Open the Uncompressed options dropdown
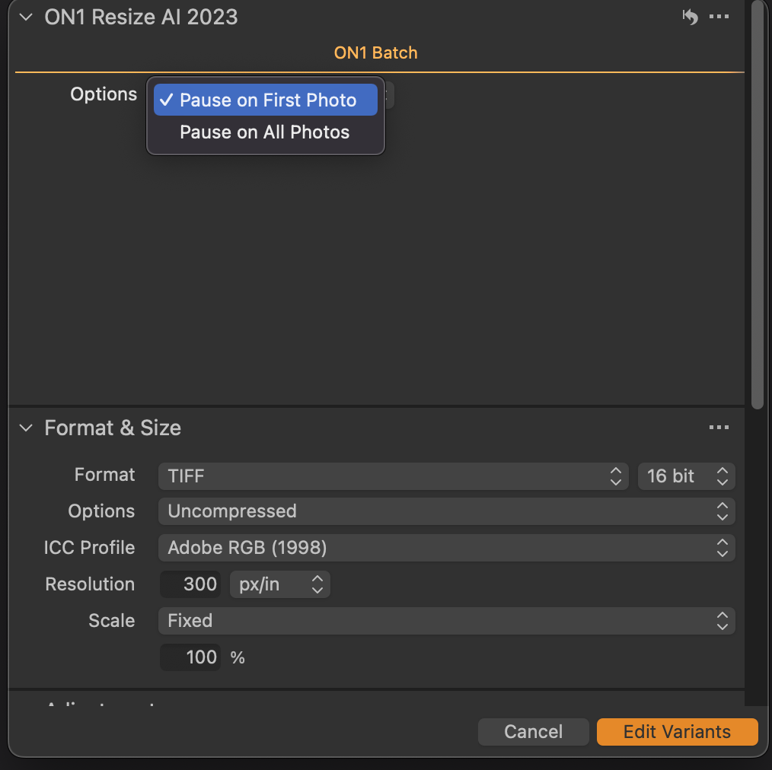Screen dimensions: 772x770 pos(446,511)
